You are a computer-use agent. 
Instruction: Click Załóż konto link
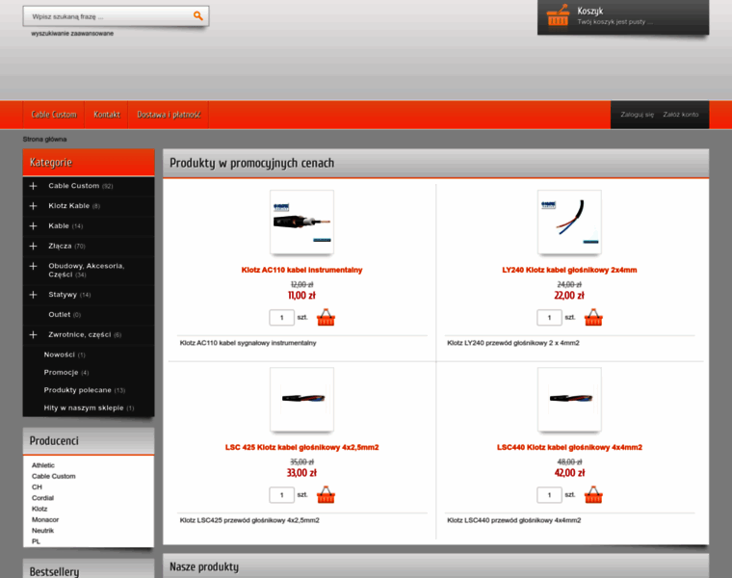tap(681, 115)
